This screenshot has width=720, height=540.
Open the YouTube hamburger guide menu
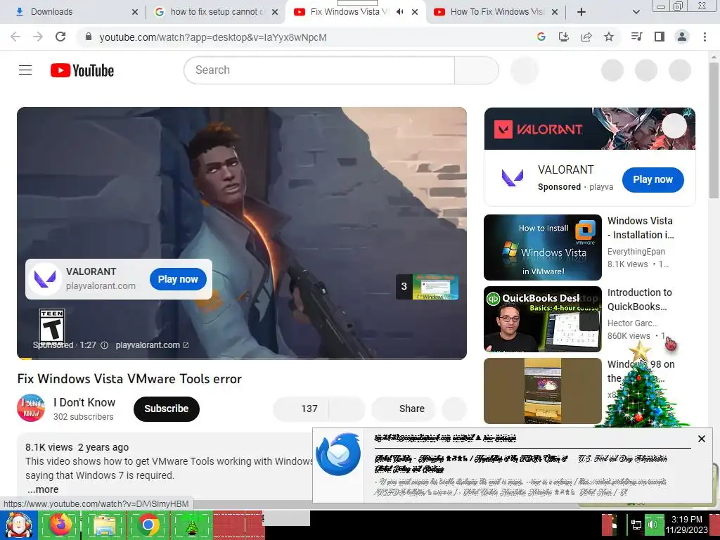(25, 70)
